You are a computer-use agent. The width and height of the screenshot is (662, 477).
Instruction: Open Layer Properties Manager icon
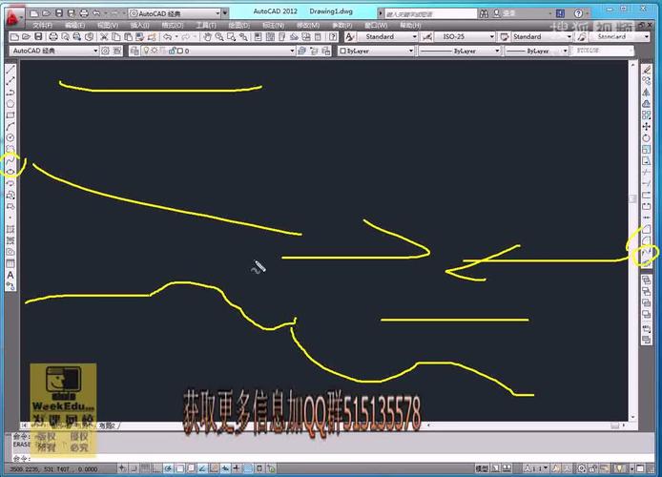click(134, 52)
